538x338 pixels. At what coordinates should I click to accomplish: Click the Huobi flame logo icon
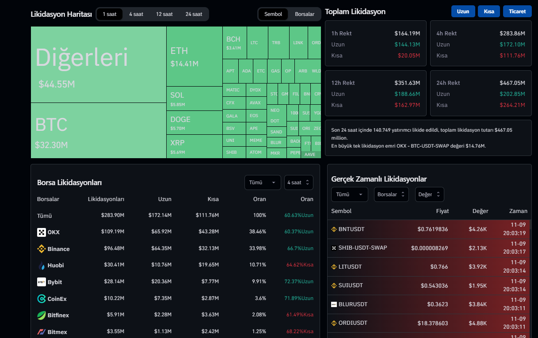(x=42, y=266)
